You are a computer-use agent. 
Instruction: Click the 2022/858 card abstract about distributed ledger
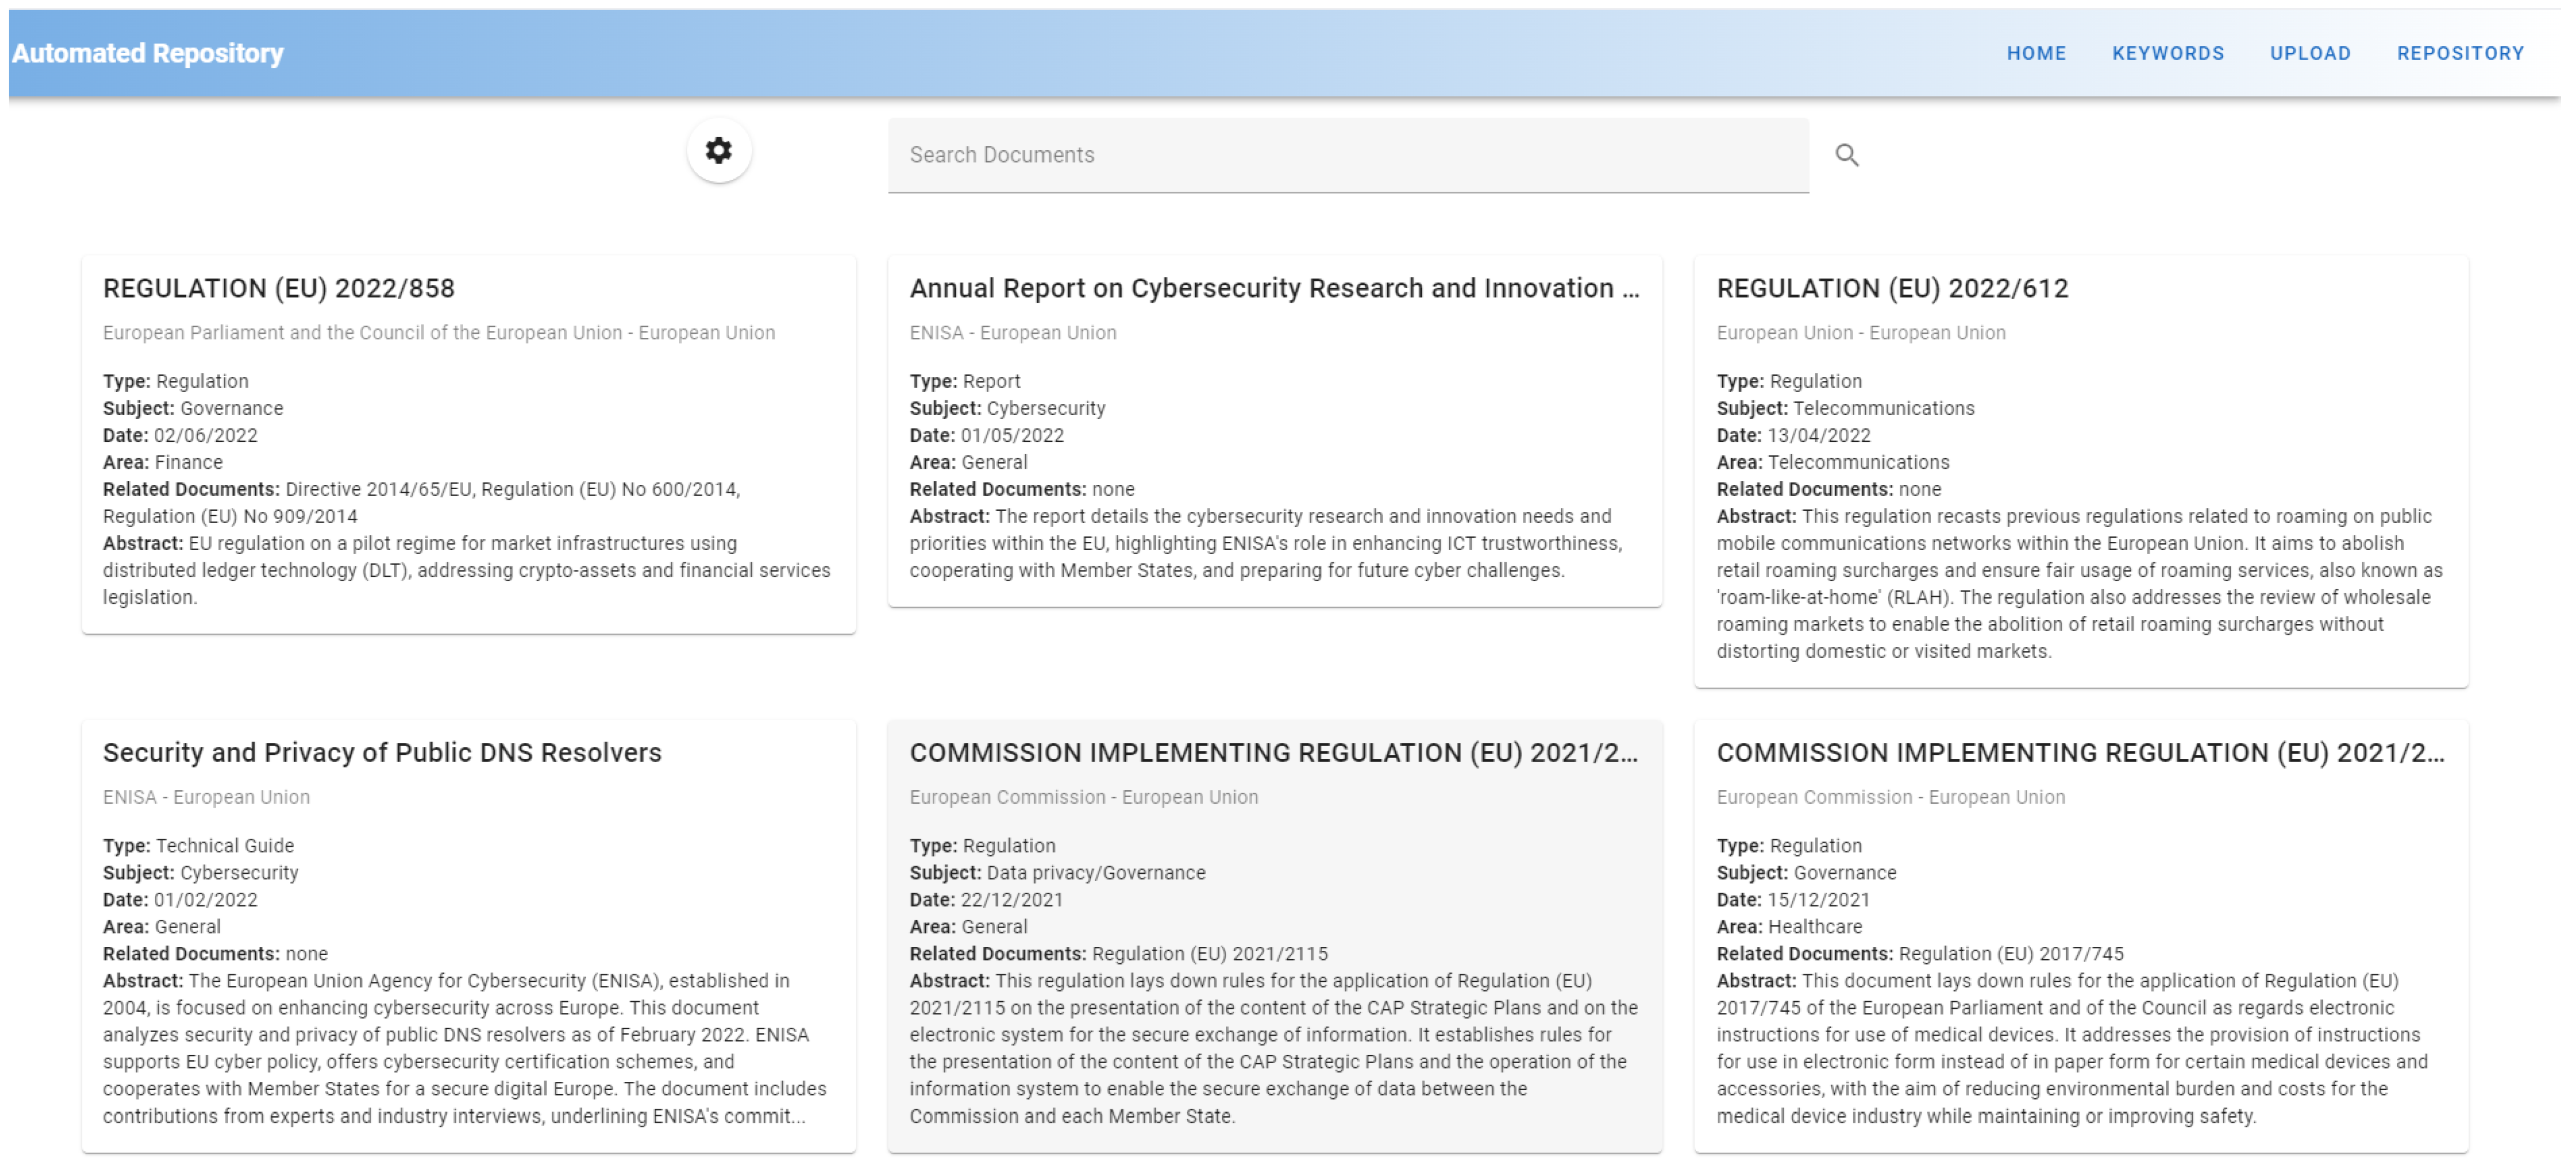tap(467, 570)
